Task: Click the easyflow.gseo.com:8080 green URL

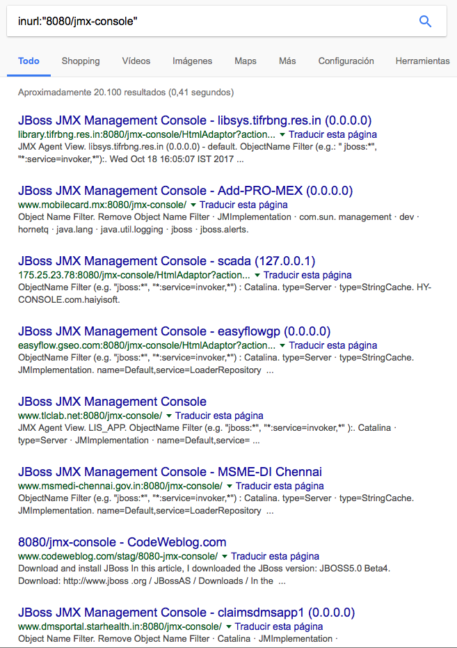Action: tap(147, 345)
